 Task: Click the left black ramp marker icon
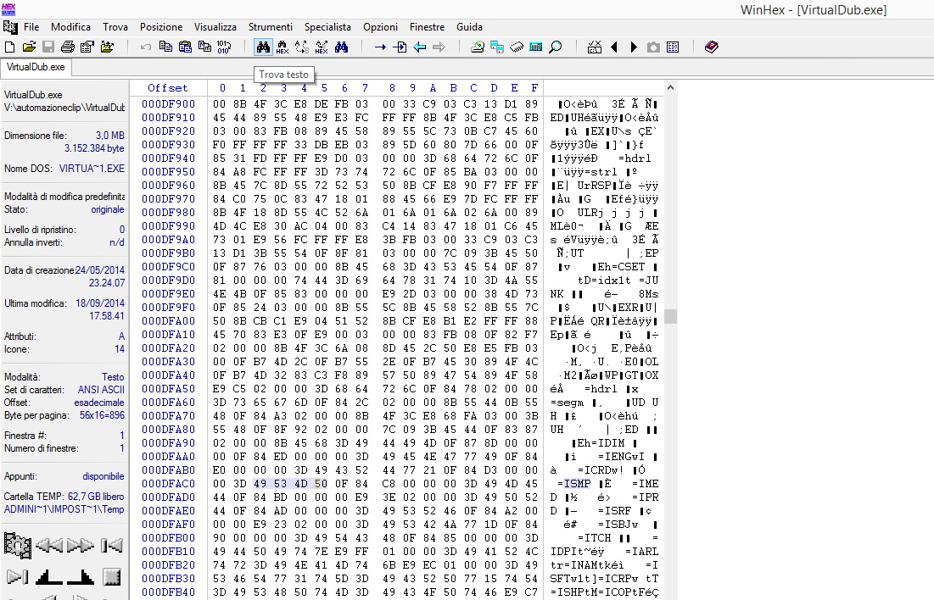click(49, 576)
